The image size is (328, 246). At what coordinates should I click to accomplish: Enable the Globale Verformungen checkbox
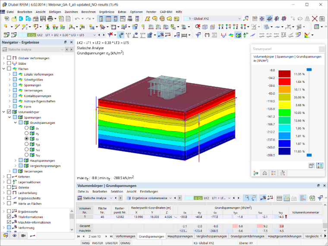(x=9, y=58)
